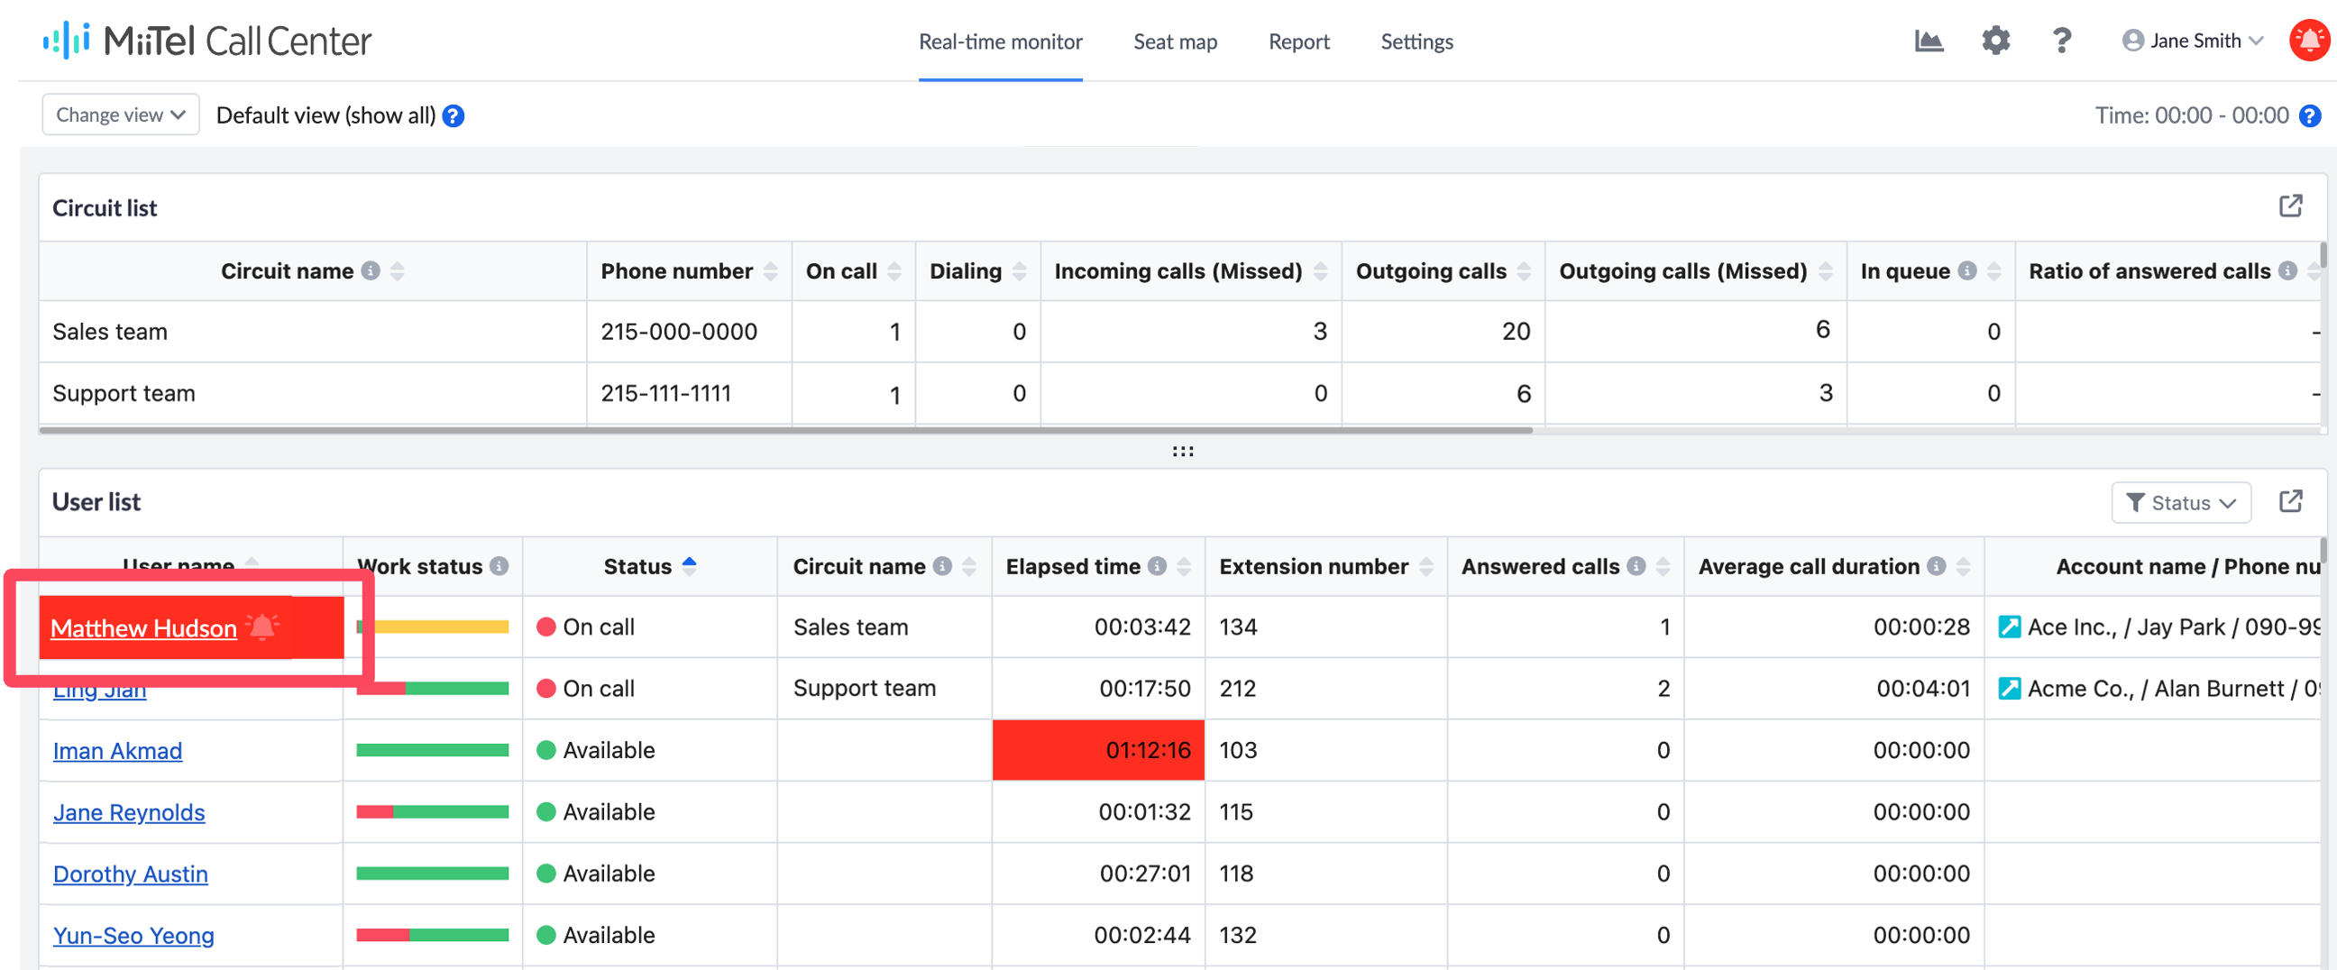Select the Sales team circuit row name
Screen dimensions: 2337x970
click(110, 332)
